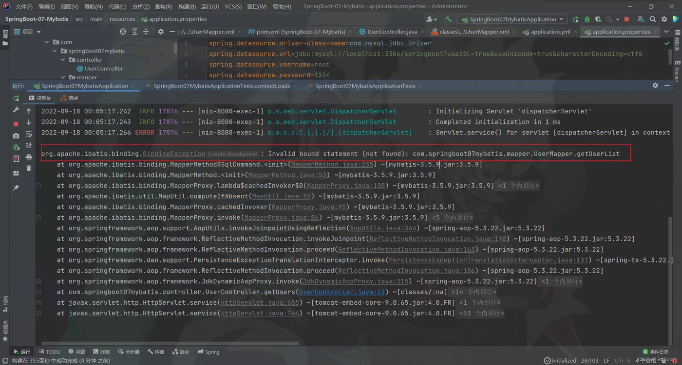Viewport: 682px width, 365px height.
Task: Click the build hammer icon in toolbar
Action: pos(448,19)
